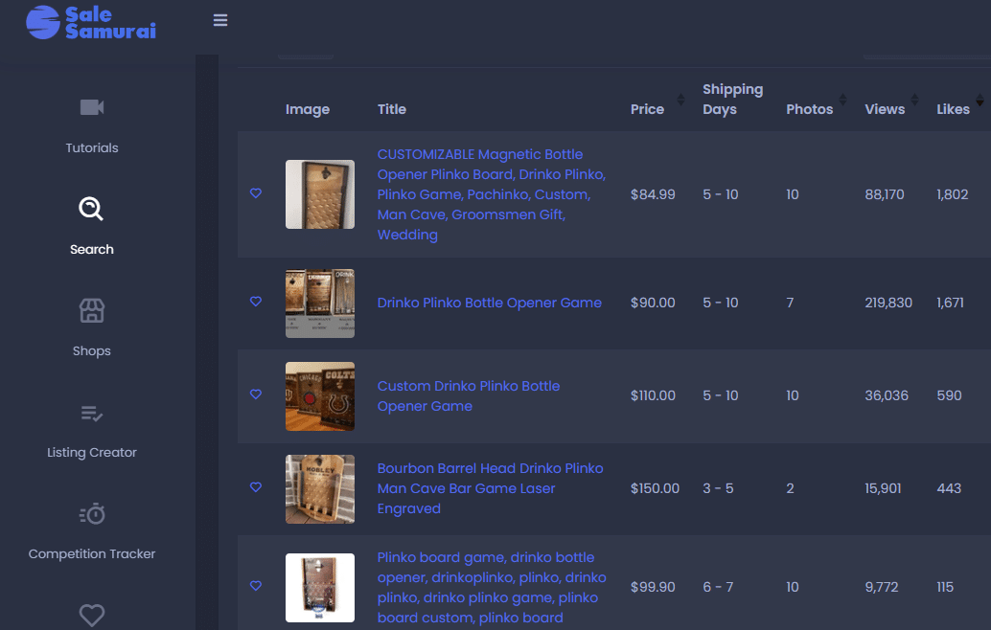Click the price $84.99
This screenshot has width=991, height=630.
point(653,194)
